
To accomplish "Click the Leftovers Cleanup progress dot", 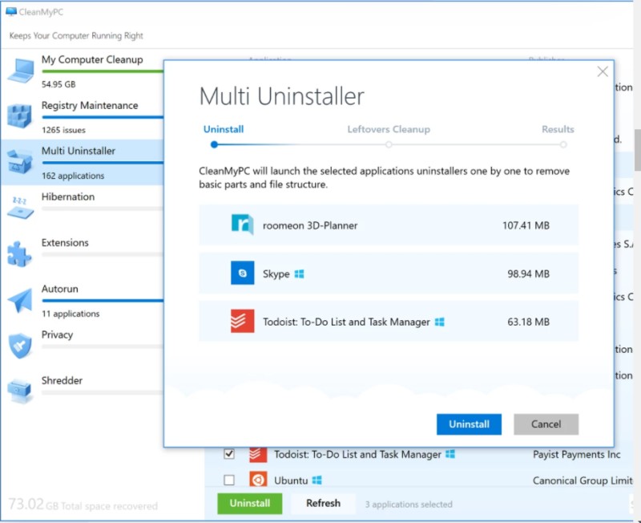I will (x=389, y=144).
